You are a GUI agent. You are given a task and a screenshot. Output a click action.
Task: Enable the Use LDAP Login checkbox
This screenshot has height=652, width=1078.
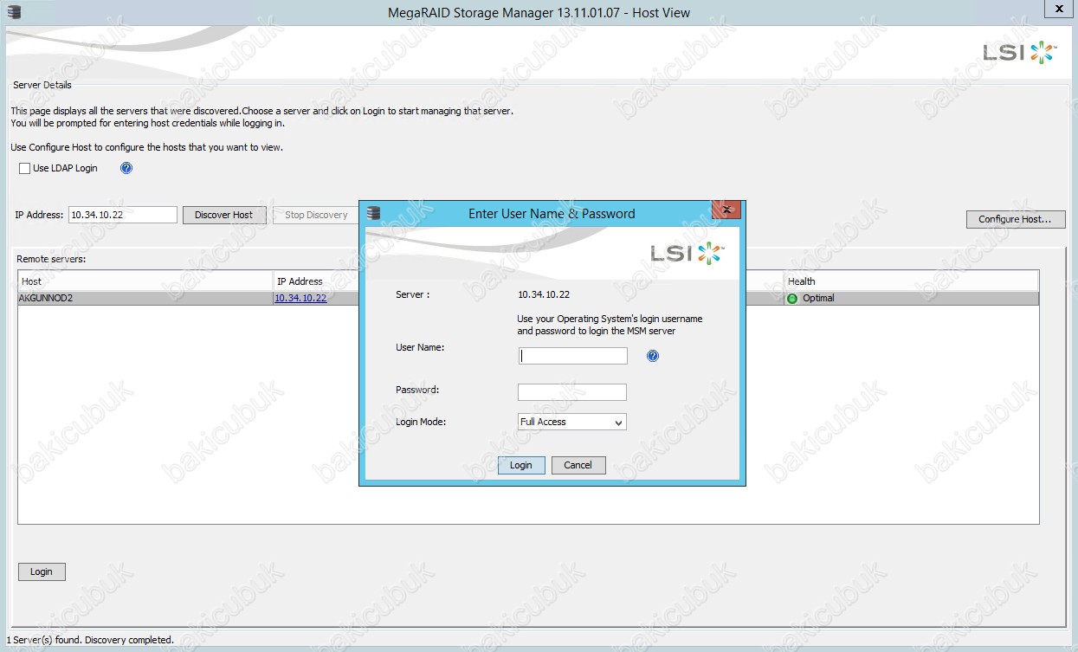[25, 168]
